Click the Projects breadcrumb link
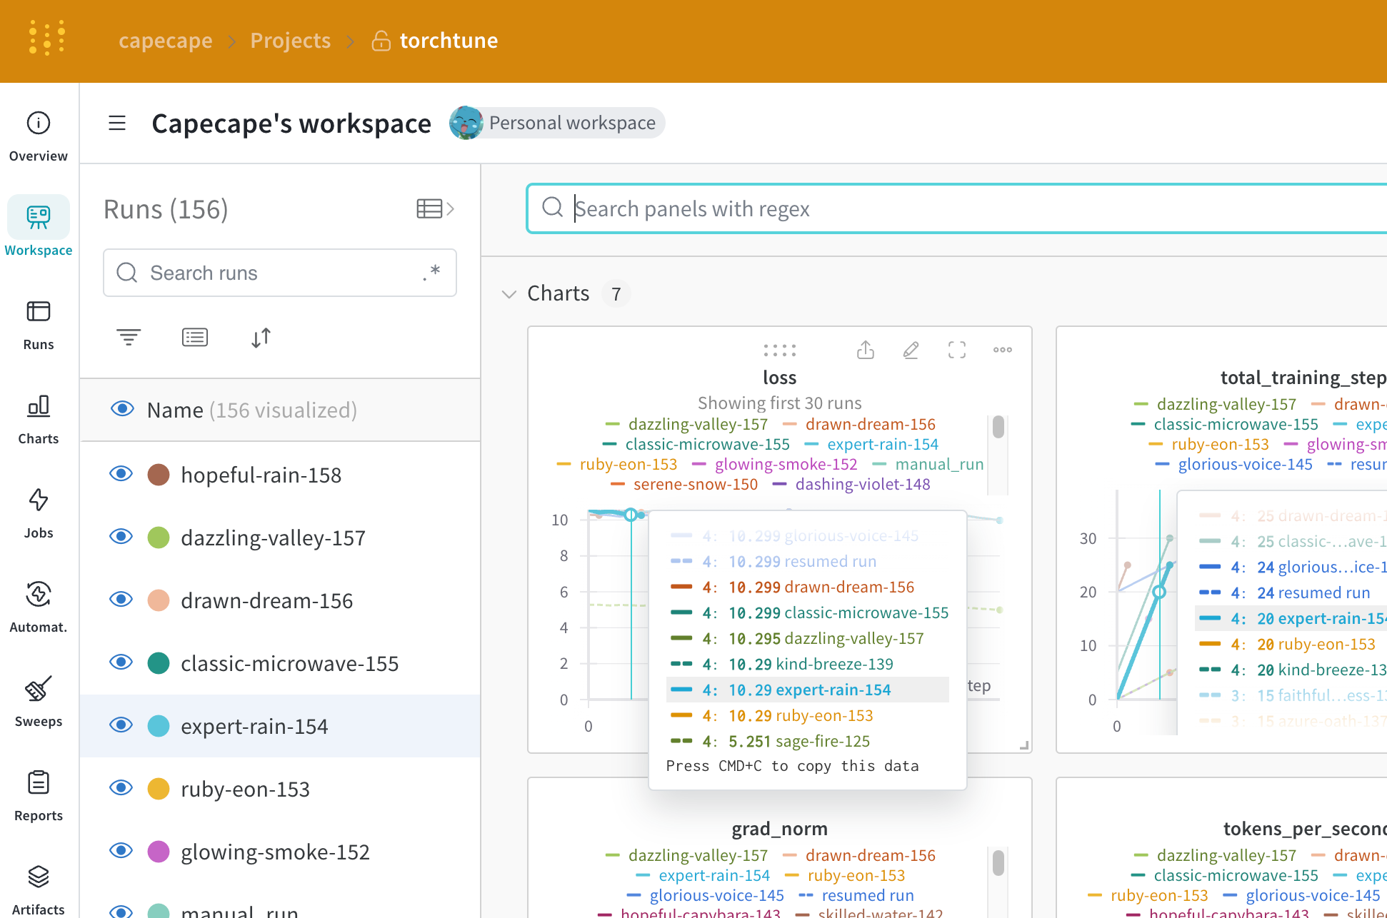The height and width of the screenshot is (918, 1387). (290, 41)
